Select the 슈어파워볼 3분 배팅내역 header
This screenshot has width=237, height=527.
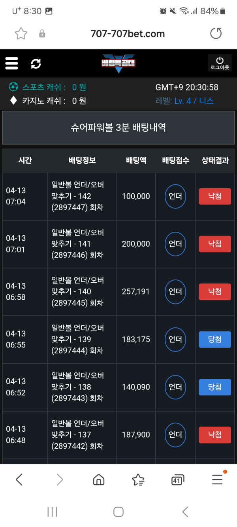click(x=118, y=127)
